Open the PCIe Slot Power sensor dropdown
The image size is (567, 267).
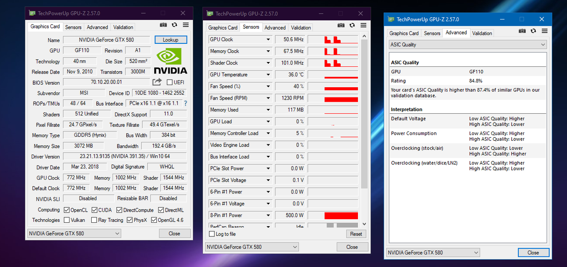pyautogui.click(x=268, y=168)
